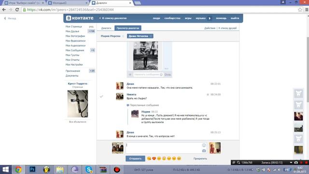Click the Назад back link at left

[x=10, y=18]
